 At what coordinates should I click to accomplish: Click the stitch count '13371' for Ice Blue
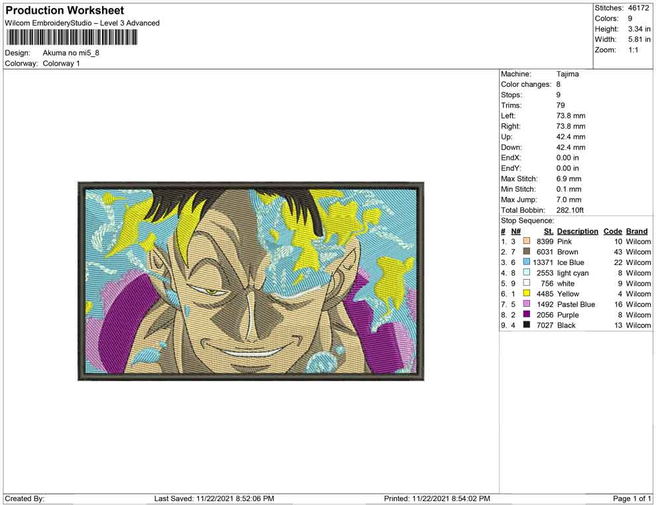click(543, 262)
